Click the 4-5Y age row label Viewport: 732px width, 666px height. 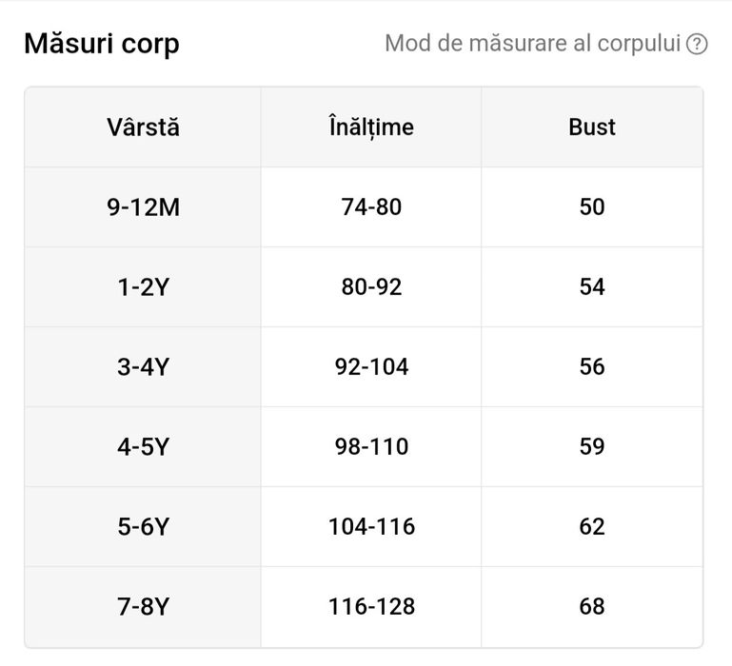(143, 446)
